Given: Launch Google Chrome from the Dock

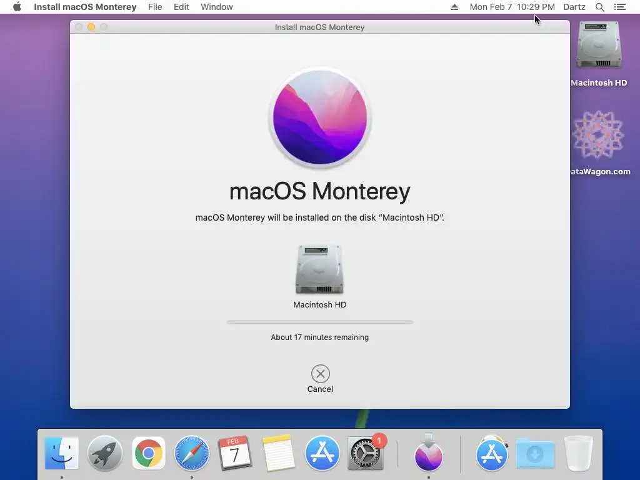Looking at the screenshot, I should point(149,453).
